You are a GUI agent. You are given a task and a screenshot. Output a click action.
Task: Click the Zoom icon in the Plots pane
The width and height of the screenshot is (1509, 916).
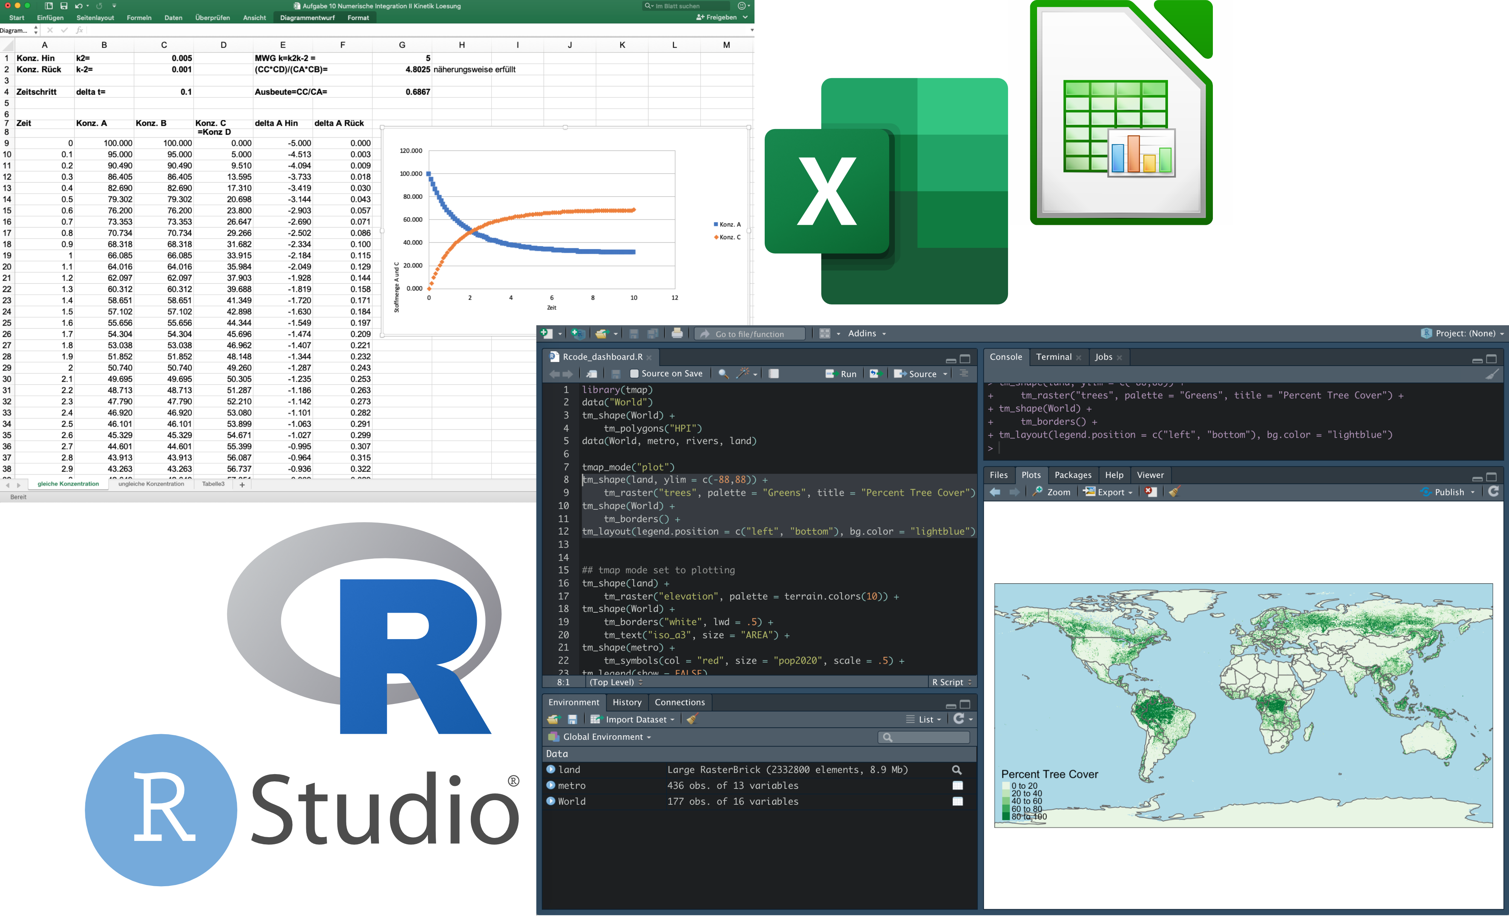click(x=1051, y=492)
